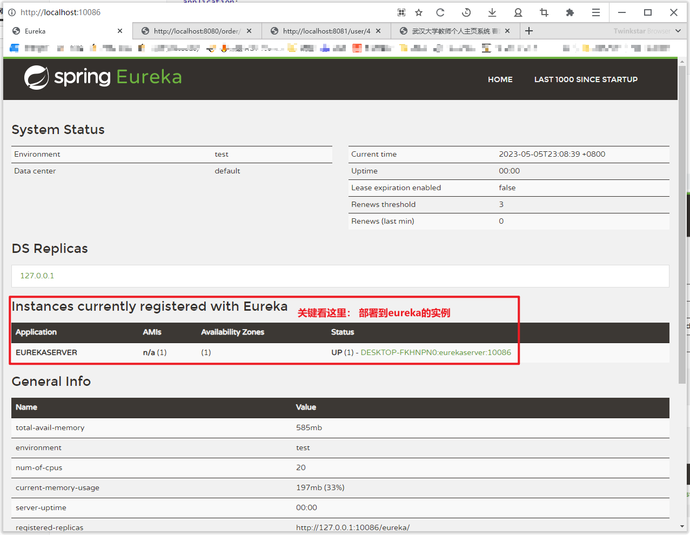Viewport: 690px width, 535px height.
Task: Click the 'Lease expiration enabled' label
Action: 396,188
